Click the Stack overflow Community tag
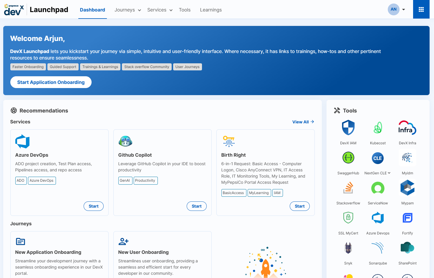 [147, 67]
